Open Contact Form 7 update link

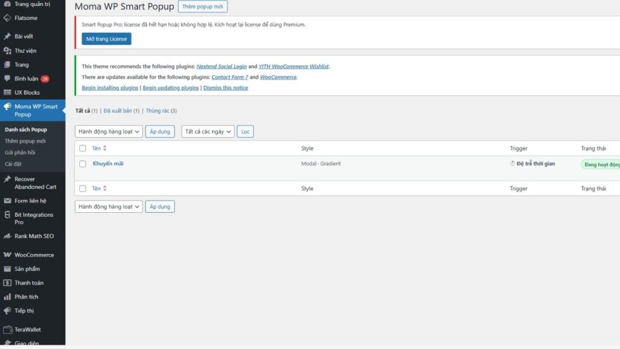pyautogui.click(x=229, y=77)
